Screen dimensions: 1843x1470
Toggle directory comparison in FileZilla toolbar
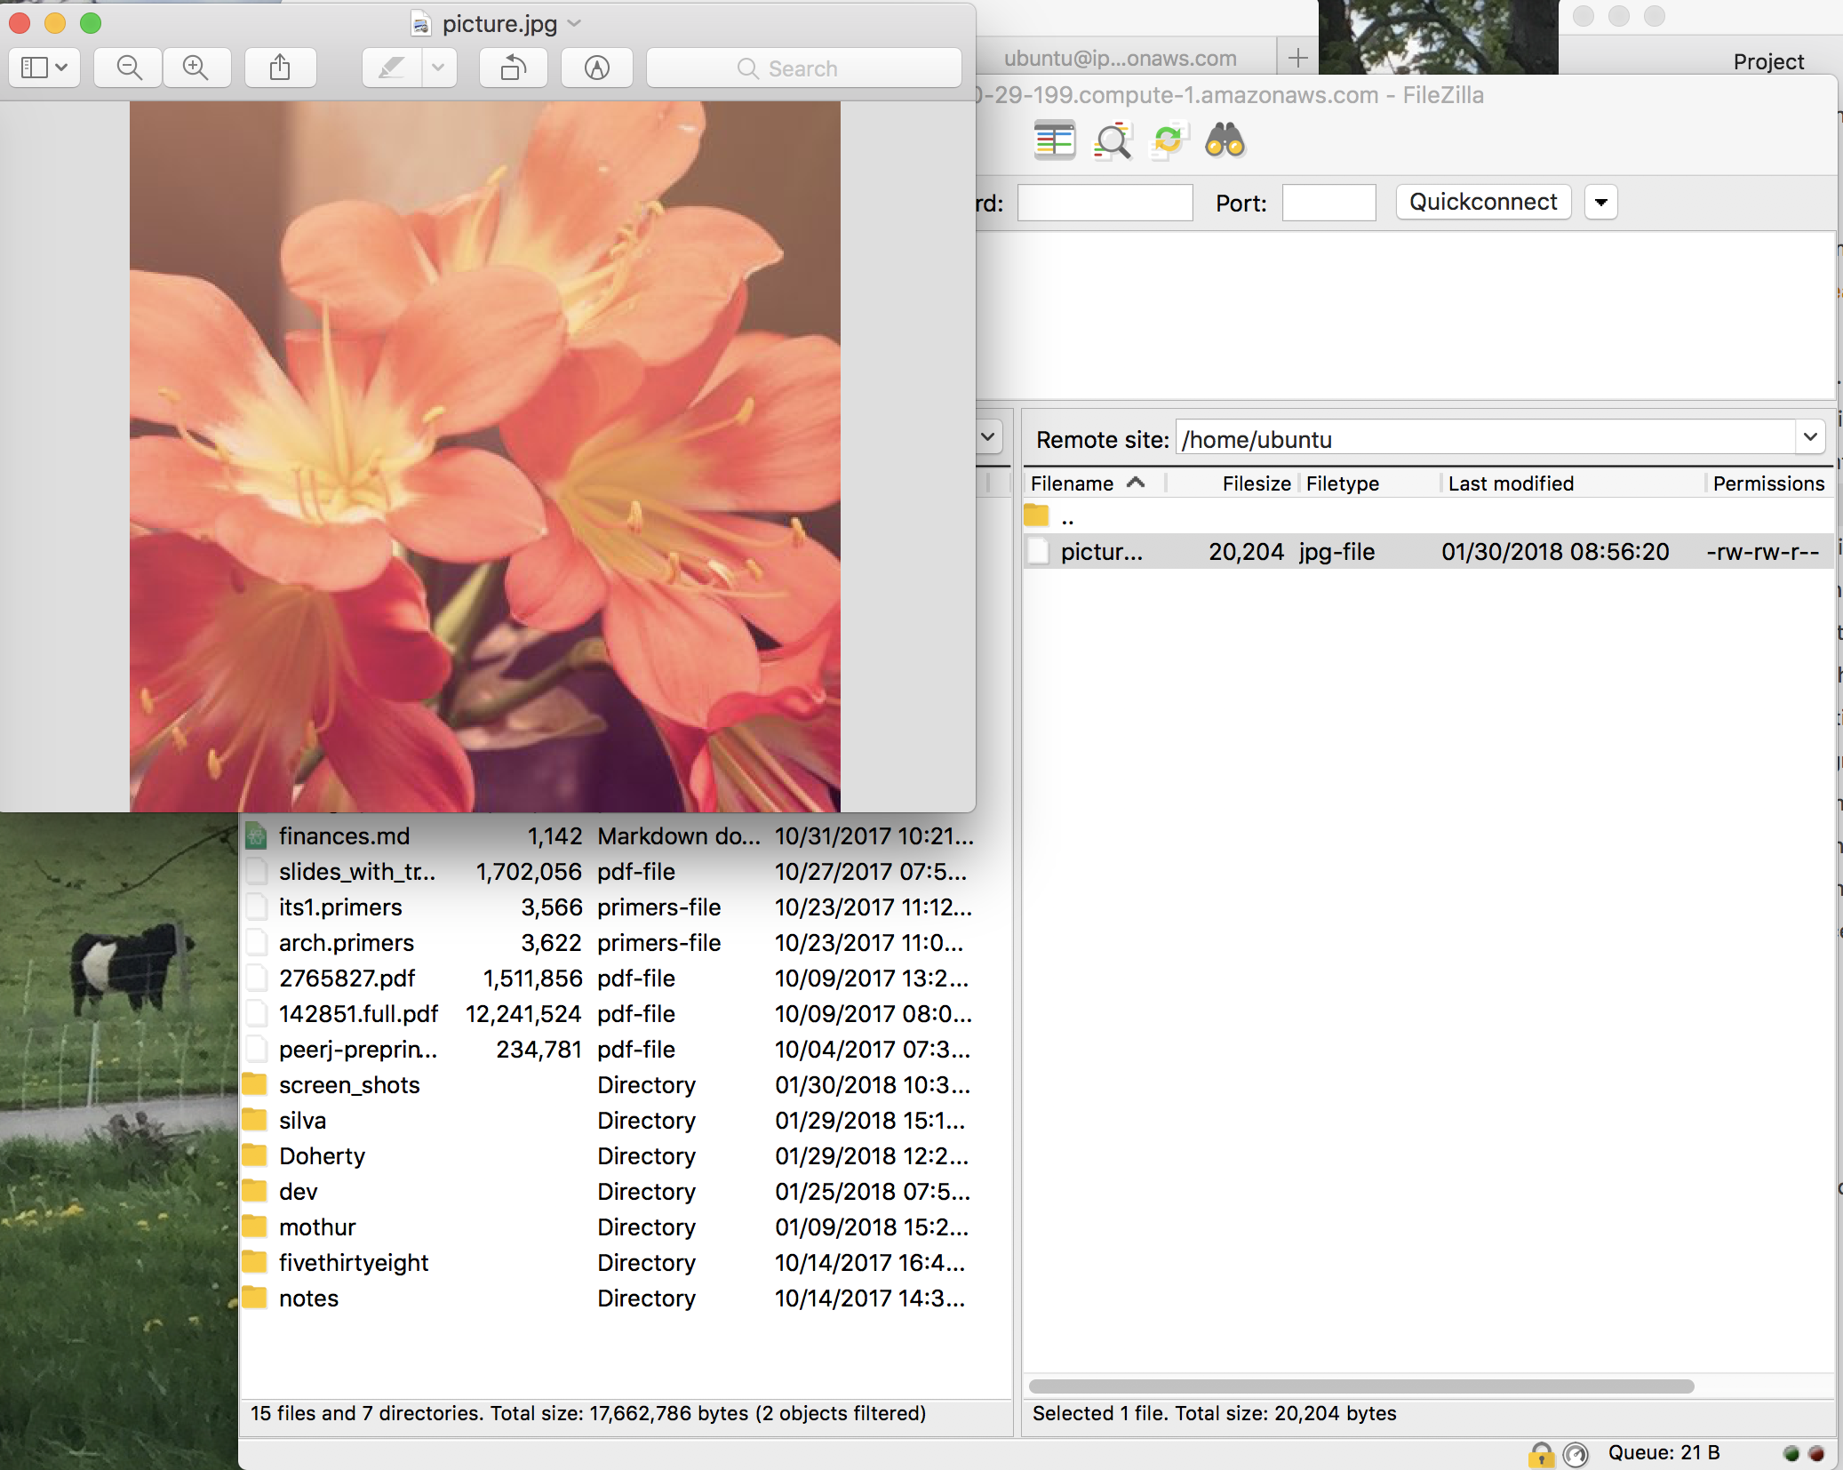[1055, 140]
